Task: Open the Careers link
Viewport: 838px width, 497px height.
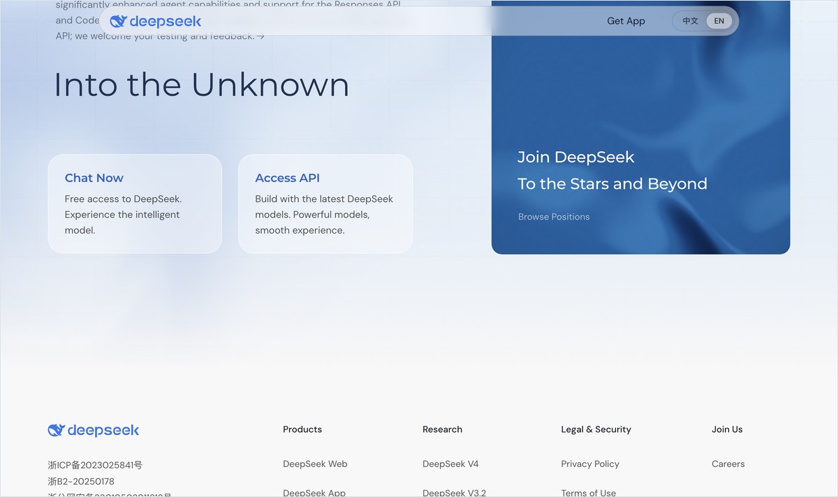Action: pos(728,464)
